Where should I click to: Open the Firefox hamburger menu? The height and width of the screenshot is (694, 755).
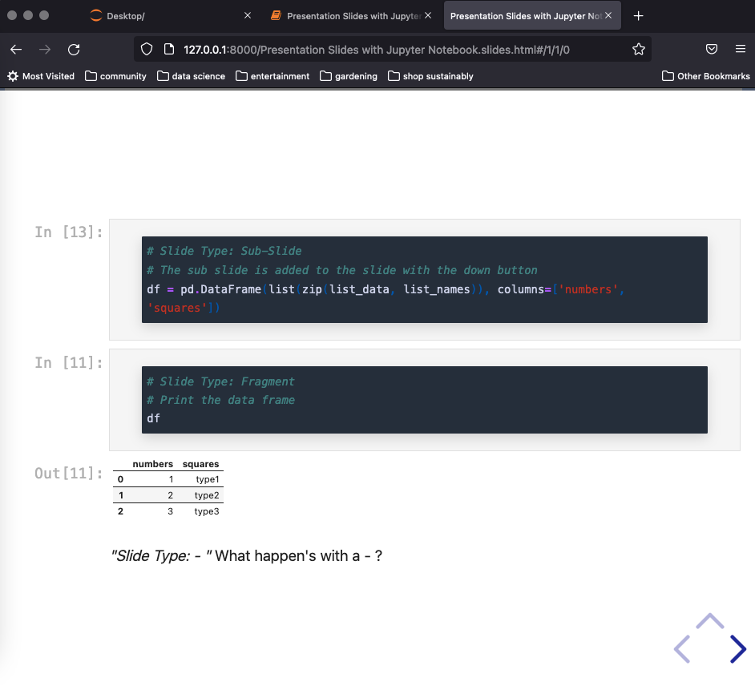[741, 50]
